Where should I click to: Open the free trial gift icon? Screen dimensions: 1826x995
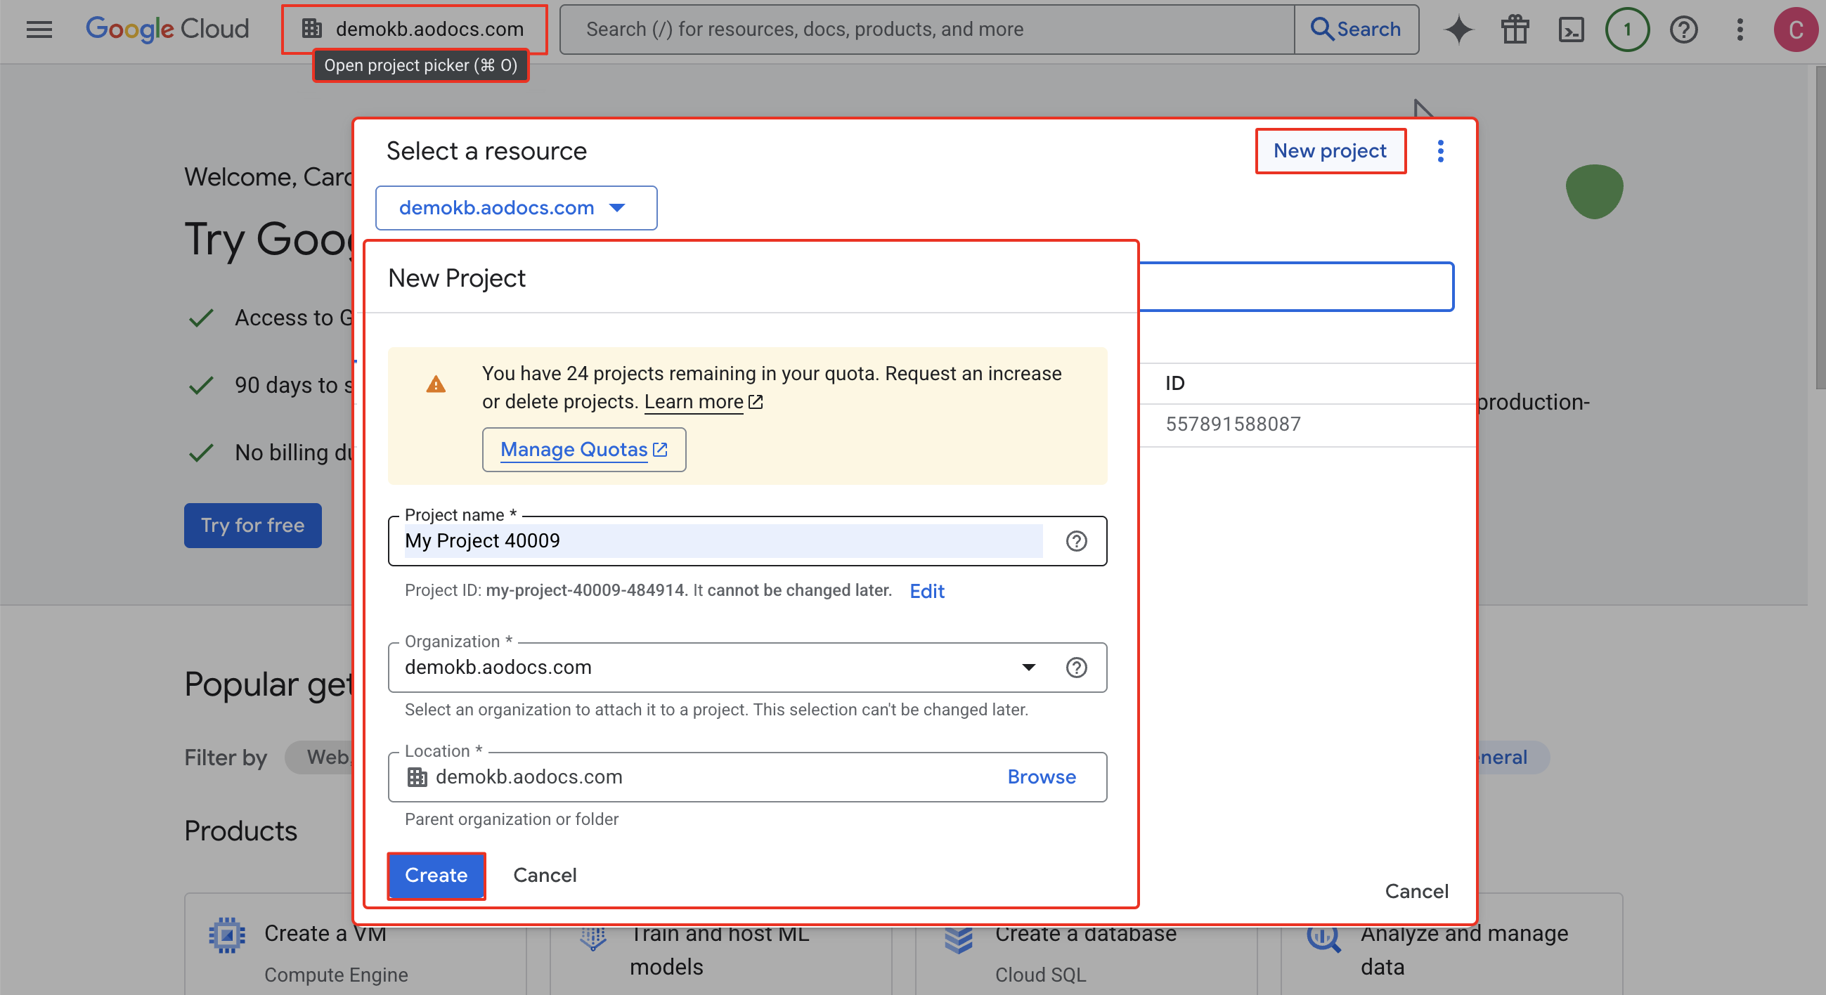(x=1514, y=29)
